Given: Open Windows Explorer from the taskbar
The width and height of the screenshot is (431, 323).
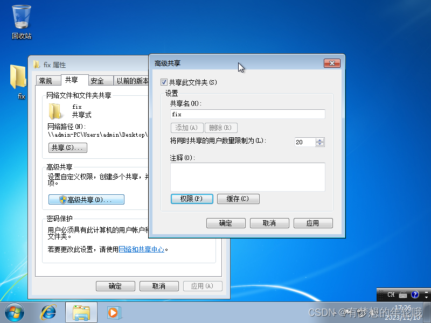Looking at the screenshot, I should click(81, 313).
